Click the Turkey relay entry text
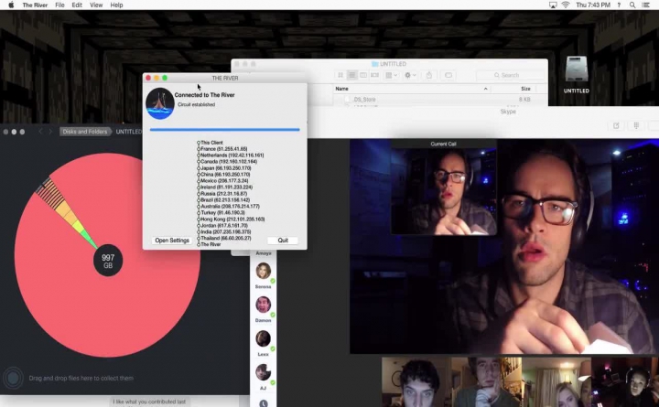This screenshot has width=659, height=407. pyautogui.click(x=222, y=212)
